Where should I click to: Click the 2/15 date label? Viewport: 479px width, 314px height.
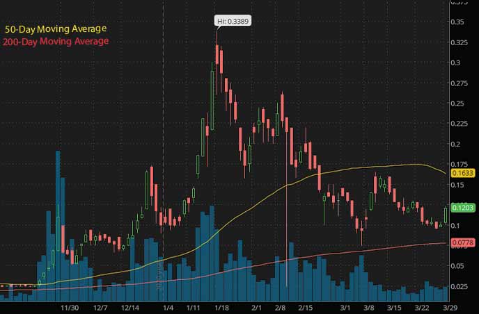306,308
